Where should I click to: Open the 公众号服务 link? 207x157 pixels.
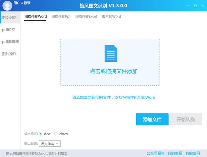pos(155,153)
